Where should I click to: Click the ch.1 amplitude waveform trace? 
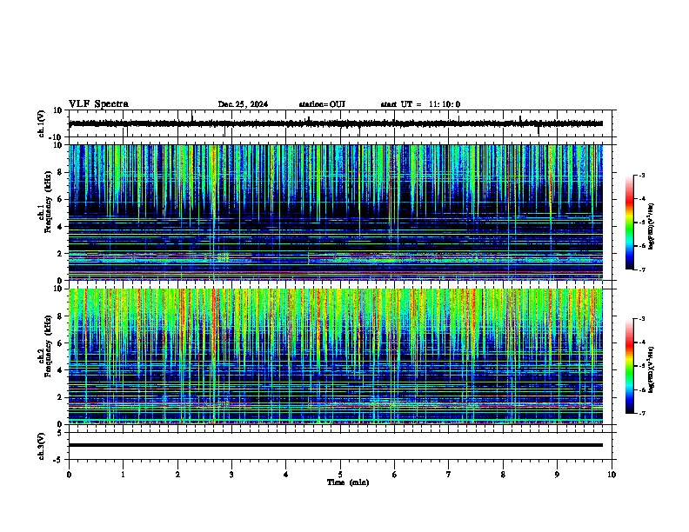pyautogui.click(x=336, y=123)
